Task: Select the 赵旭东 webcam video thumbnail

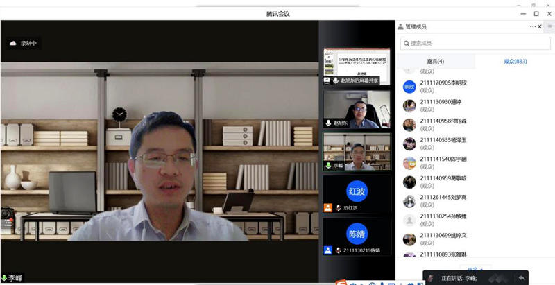Action: pos(357,109)
